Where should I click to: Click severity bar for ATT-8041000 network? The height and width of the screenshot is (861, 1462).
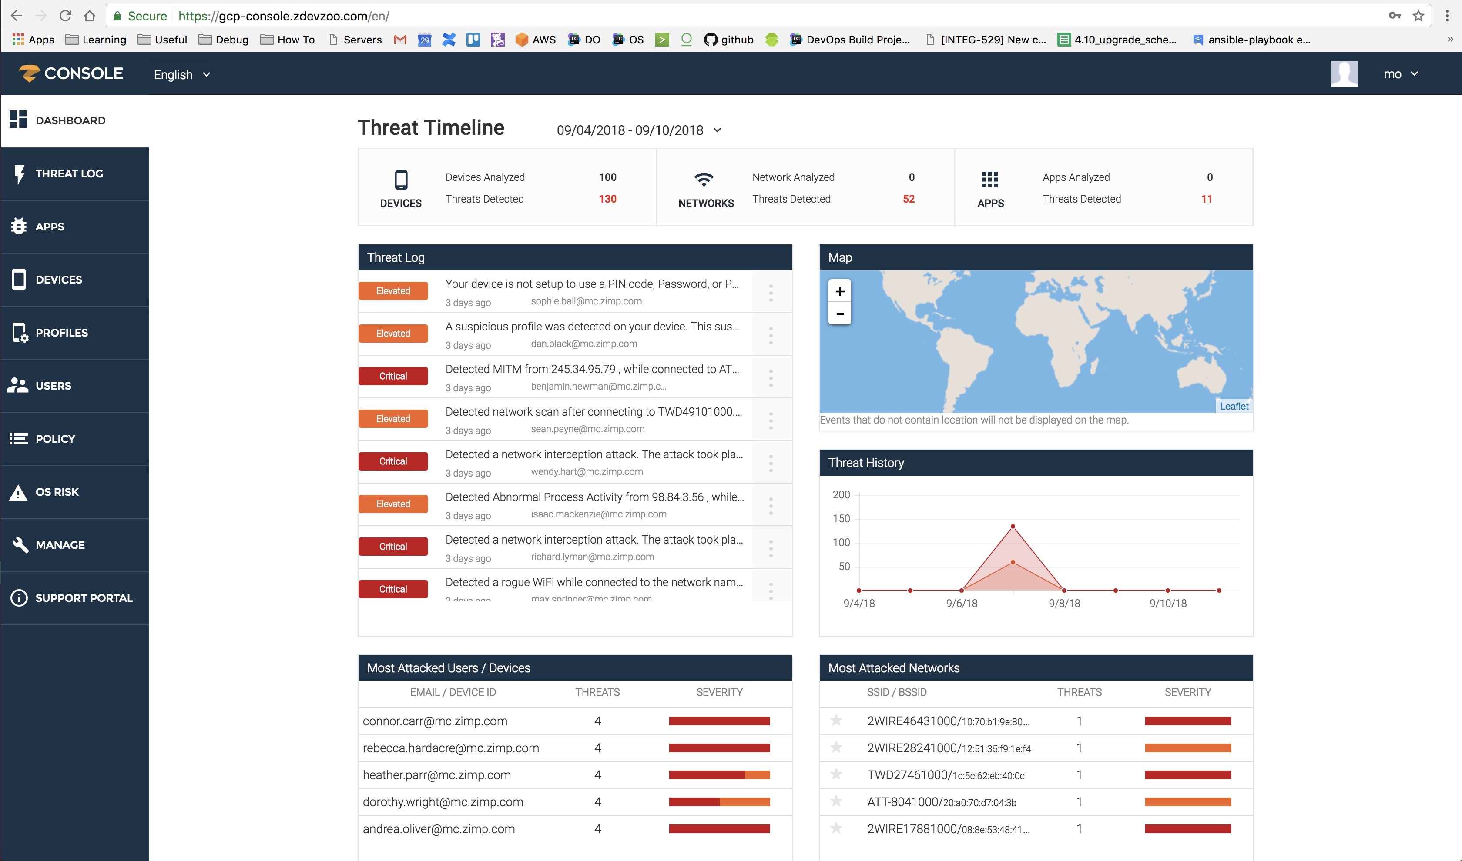1187,802
